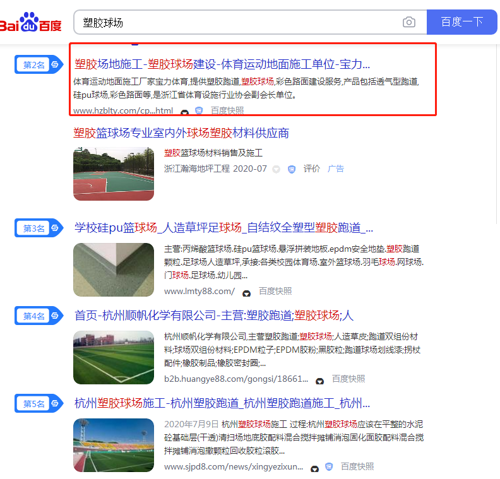Screen dimensions: 500x479
Task: Open image search via camera icon
Action: (x=409, y=22)
